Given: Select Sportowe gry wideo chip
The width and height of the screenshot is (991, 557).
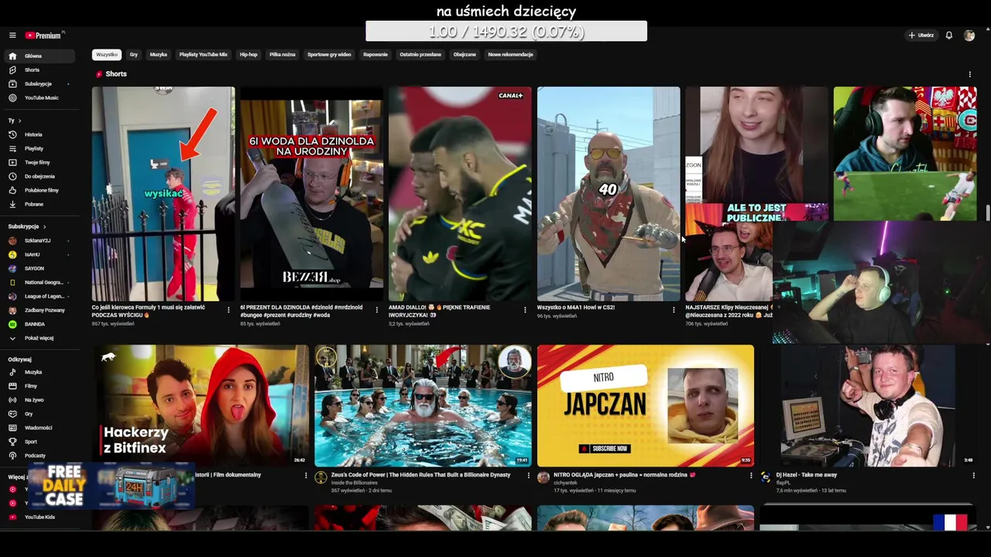Looking at the screenshot, I should click(329, 55).
